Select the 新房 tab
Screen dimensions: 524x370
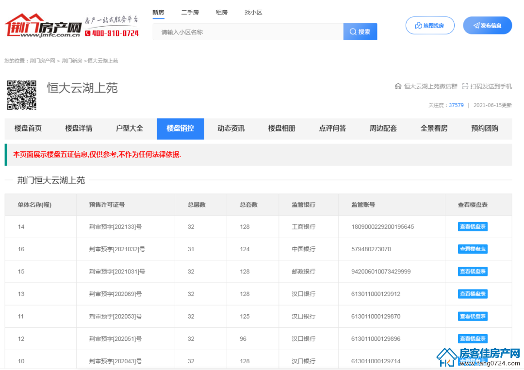pyautogui.click(x=158, y=12)
